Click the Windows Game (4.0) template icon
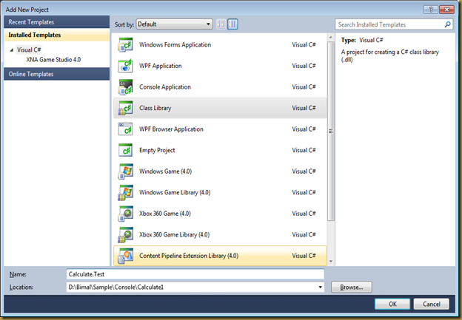The height and width of the screenshot is (320, 462). (x=126, y=171)
